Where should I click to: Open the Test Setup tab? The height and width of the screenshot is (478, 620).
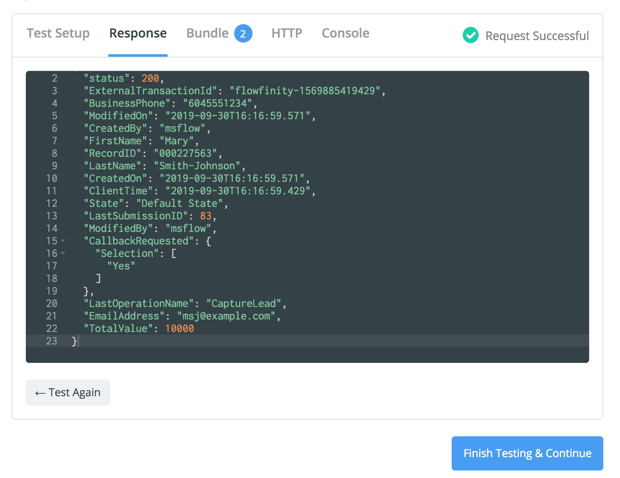click(58, 33)
